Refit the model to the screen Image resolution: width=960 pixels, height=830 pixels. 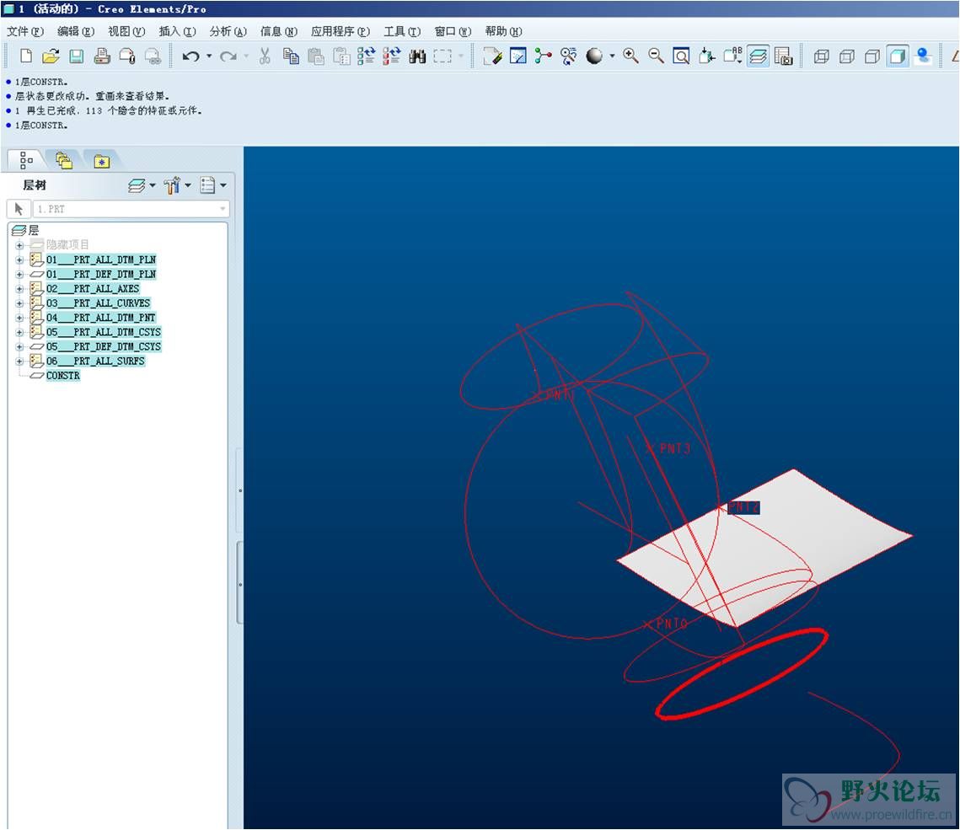[681, 56]
